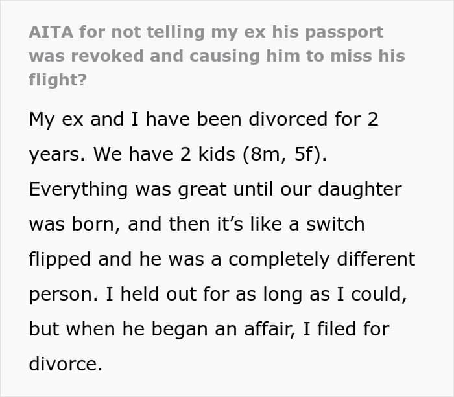The image size is (454, 397).
Task: Click the word 'completely' in the paragraph
Action: click(279, 260)
